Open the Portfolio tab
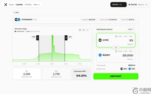This screenshot has height=94, width=151. tap(28, 5)
